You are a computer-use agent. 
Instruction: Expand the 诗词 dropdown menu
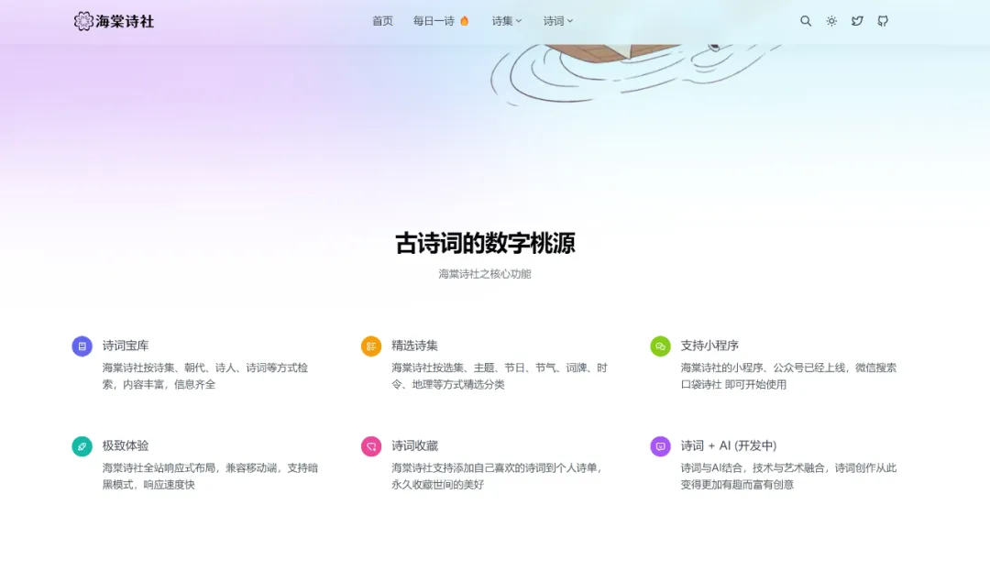tap(558, 21)
